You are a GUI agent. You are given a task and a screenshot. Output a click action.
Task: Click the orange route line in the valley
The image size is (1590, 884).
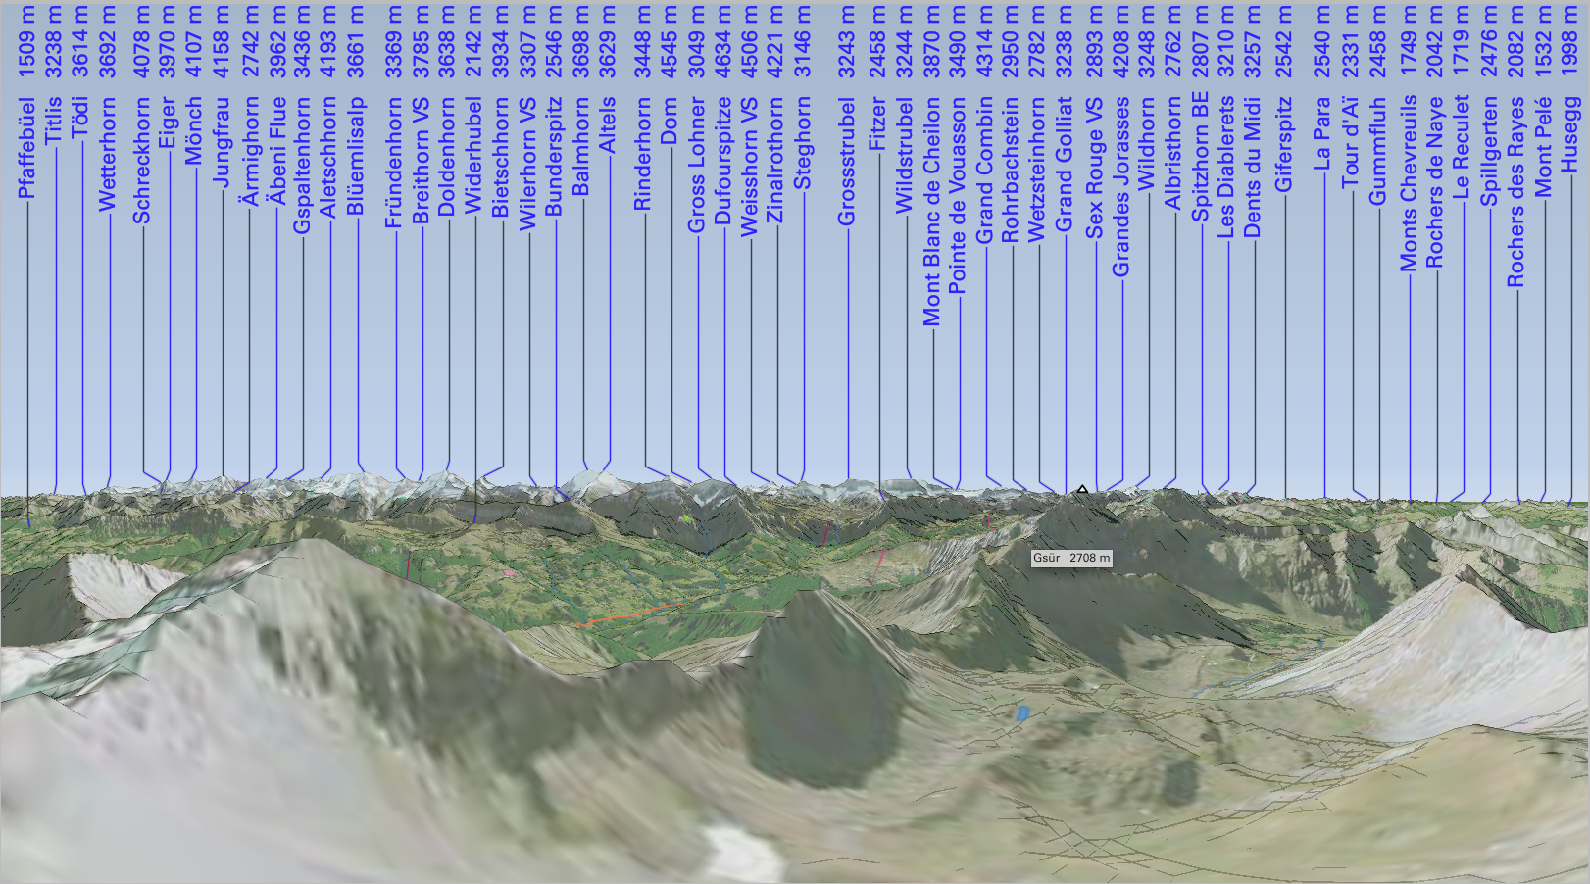click(x=627, y=615)
